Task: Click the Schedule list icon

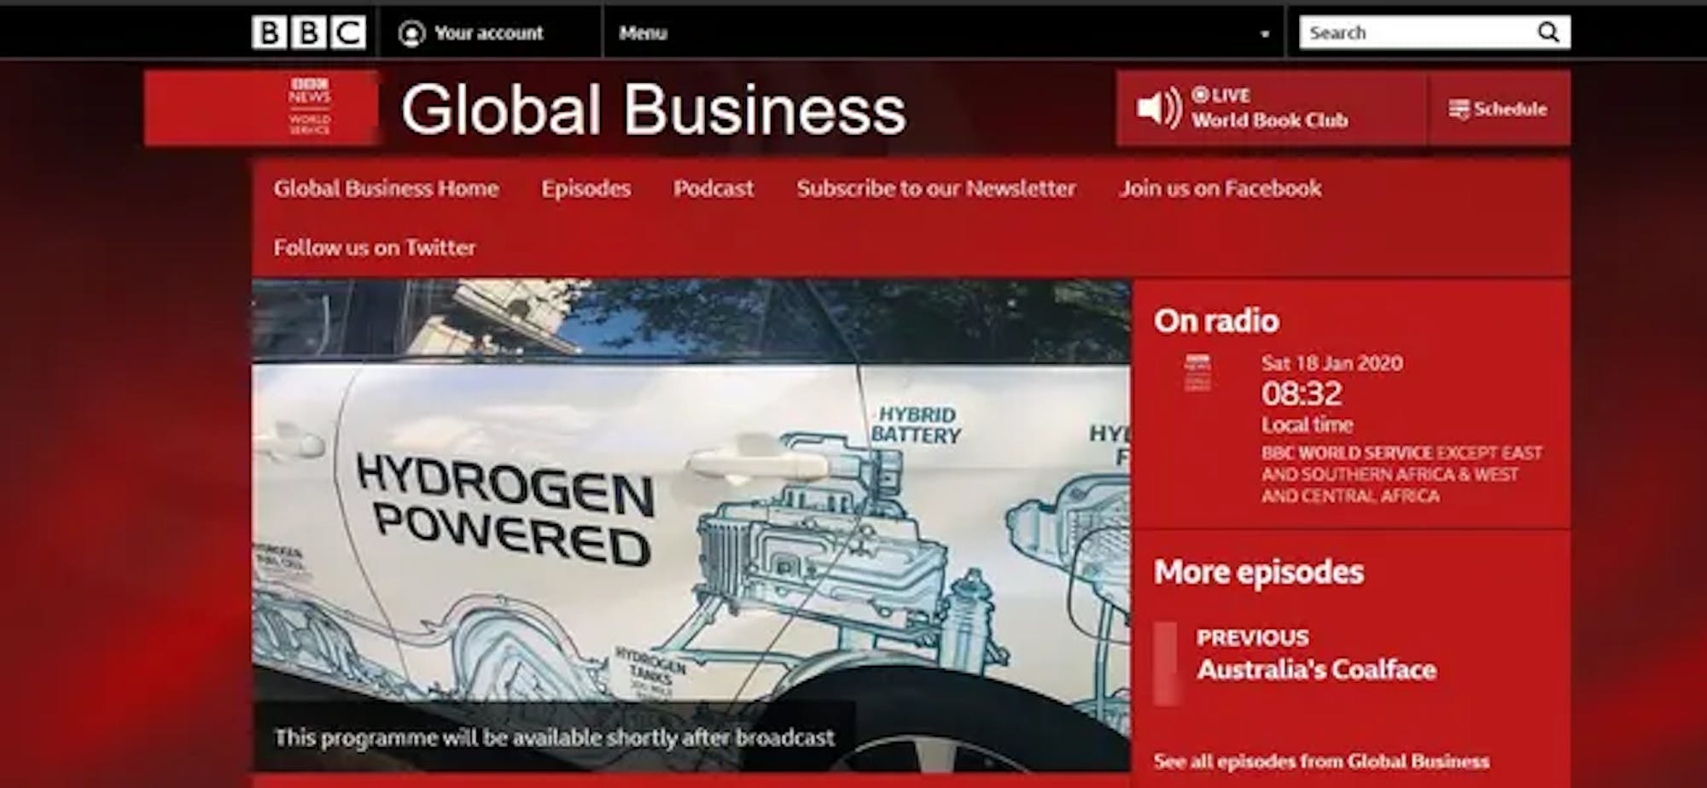Action: click(x=1459, y=109)
